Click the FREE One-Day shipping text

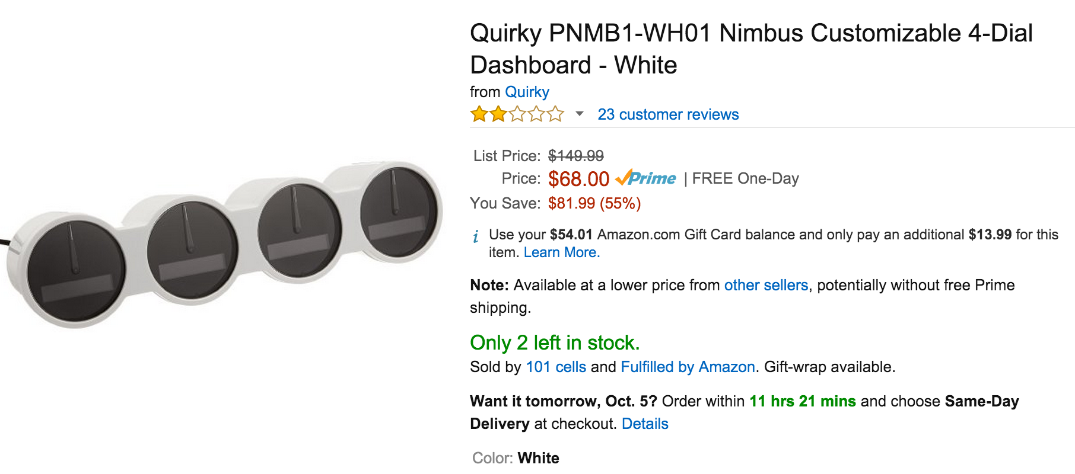point(745,178)
